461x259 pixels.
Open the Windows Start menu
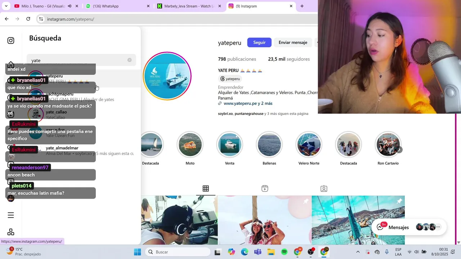point(137,252)
